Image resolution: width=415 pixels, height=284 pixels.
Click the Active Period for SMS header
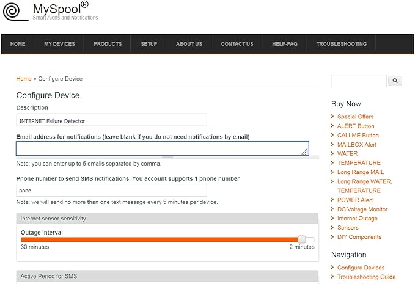[x=167, y=276]
